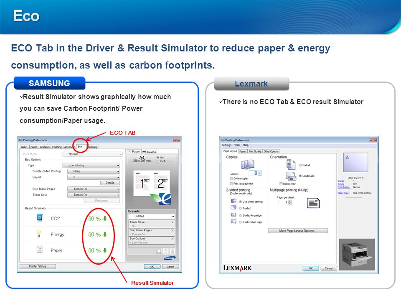Select Use printer settings radio button
Viewport: 401px width, 301px height.
[241, 202]
